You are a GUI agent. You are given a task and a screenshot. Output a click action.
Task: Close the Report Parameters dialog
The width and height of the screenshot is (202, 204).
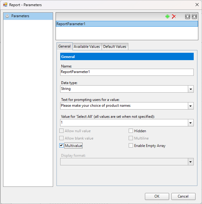point(197,5)
